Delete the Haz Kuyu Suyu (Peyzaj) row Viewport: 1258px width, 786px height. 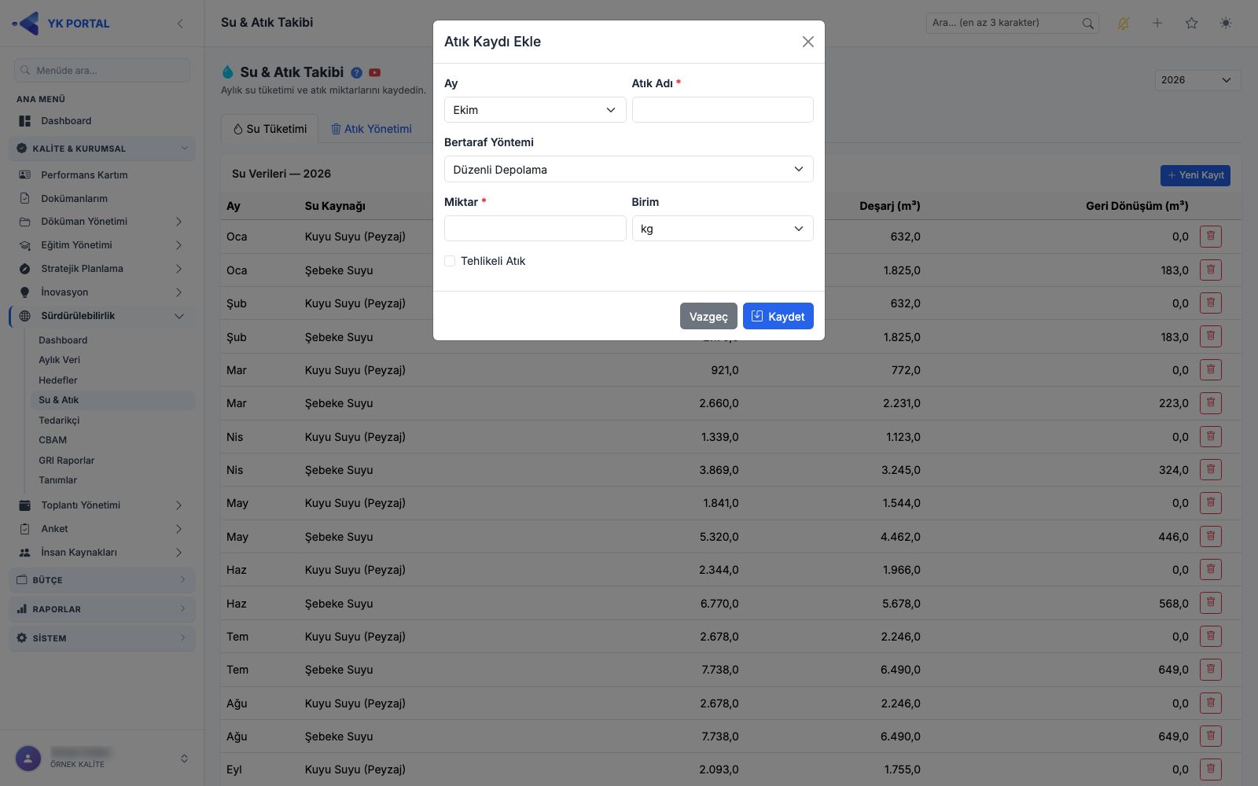coord(1211,569)
